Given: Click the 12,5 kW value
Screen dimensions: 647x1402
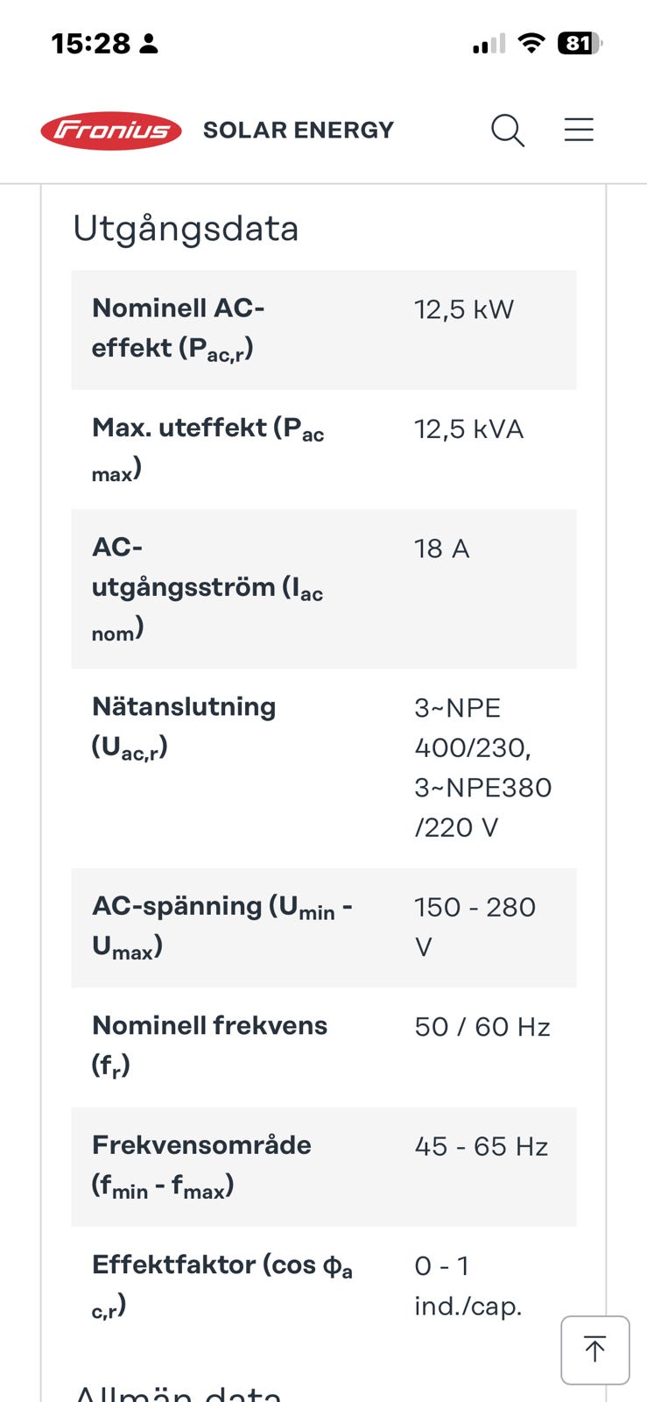Looking at the screenshot, I should [464, 309].
